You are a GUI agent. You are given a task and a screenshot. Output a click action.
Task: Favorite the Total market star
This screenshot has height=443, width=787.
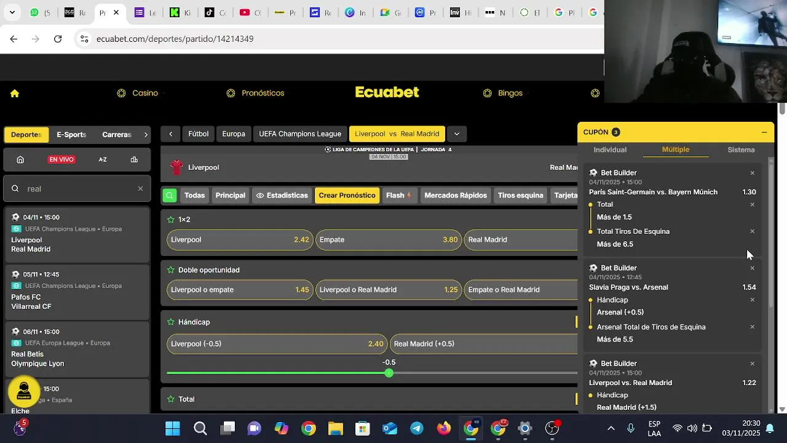click(x=171, y=399)
